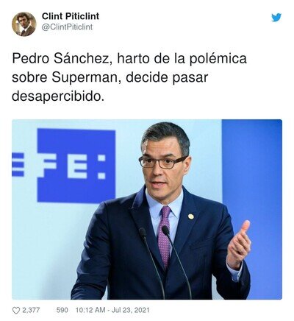Click the word desapercibido in the tweet
Viewport: 294px width, 321px height.
(56, 96)
